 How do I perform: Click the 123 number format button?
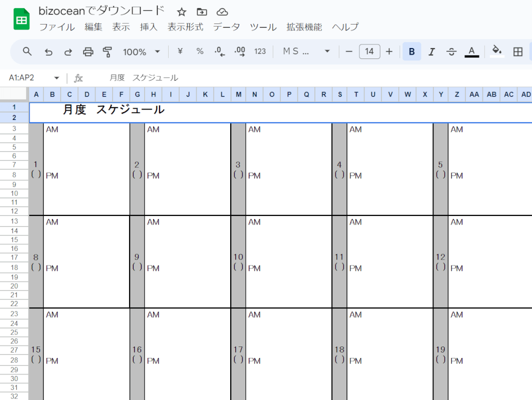pos(260,51)
